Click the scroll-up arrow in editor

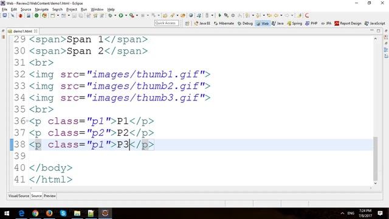click(x=376, y=39)
